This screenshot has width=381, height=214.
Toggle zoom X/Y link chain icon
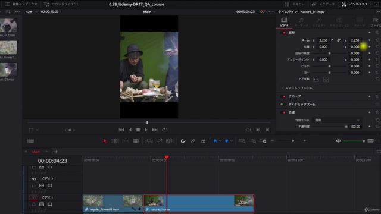tap(339, 40)
